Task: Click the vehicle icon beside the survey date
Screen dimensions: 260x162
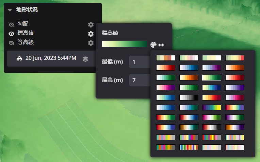Action: [x=19, y=58]
